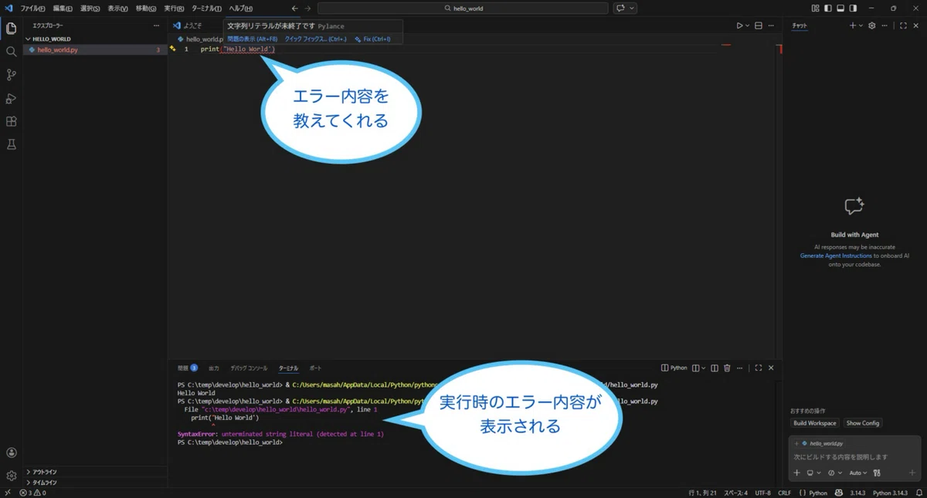Screen dimensions: 927x498
Task: Open the Accounts icon in the activity bar
Action: (x=11, y=452)
